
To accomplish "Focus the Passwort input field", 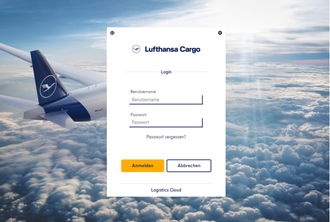I will click(x=166, y=122).
